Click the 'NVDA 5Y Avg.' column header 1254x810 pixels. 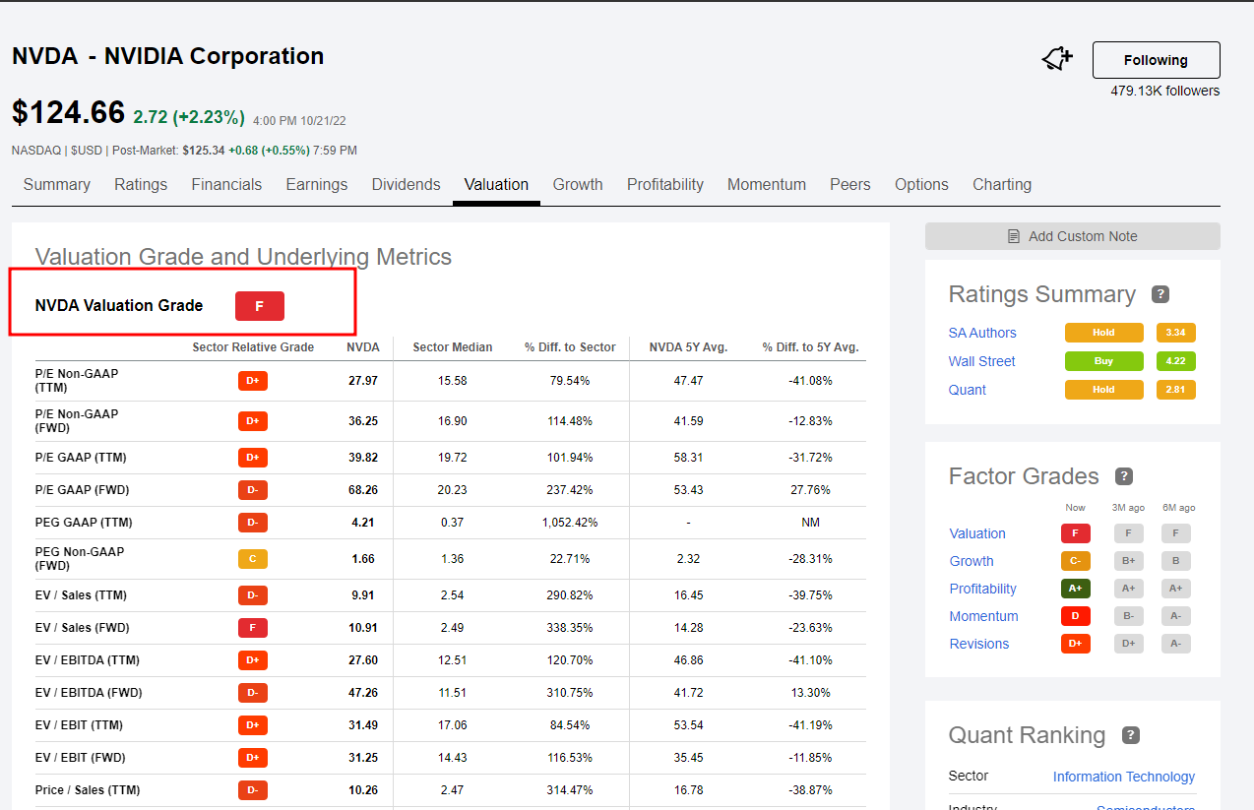(x=687, y=347)
